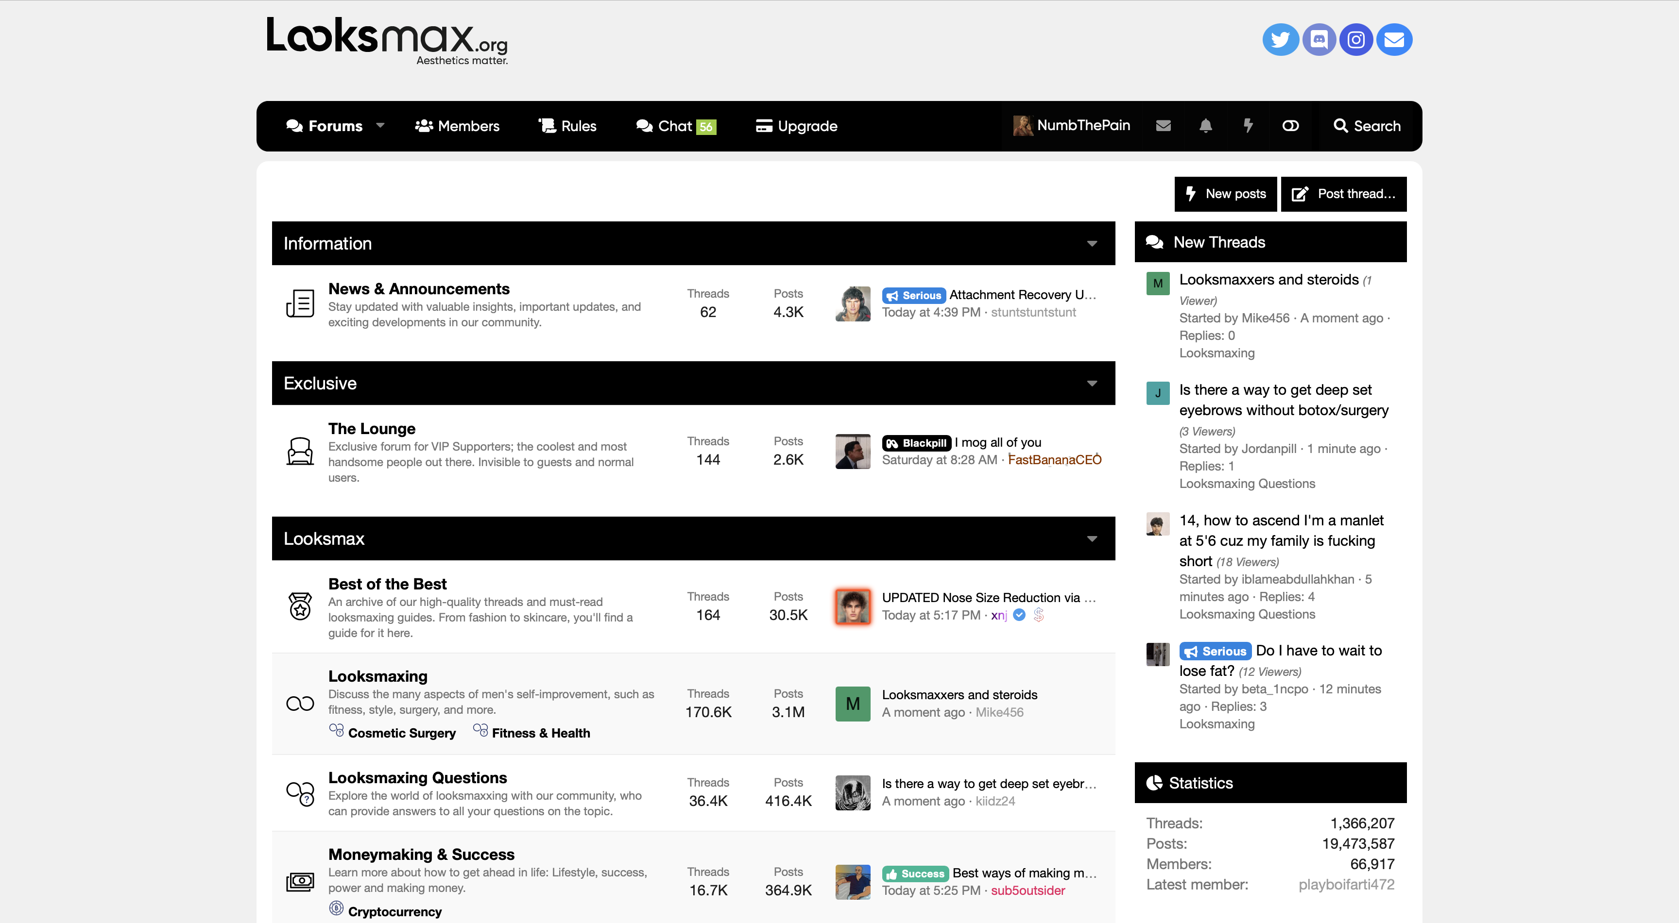Click the New posts button

pos(1225,194)
